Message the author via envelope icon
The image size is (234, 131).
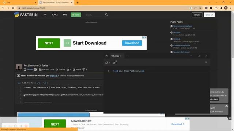tap(35, 70)
